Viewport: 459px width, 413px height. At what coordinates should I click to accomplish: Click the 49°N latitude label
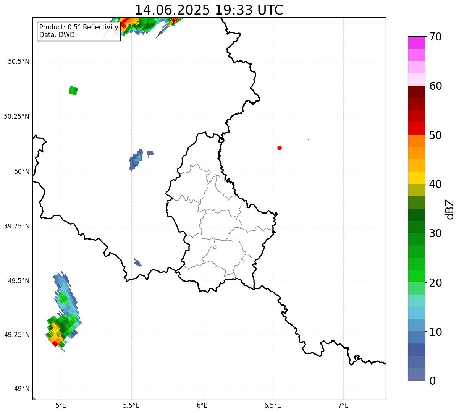(22, 389)
